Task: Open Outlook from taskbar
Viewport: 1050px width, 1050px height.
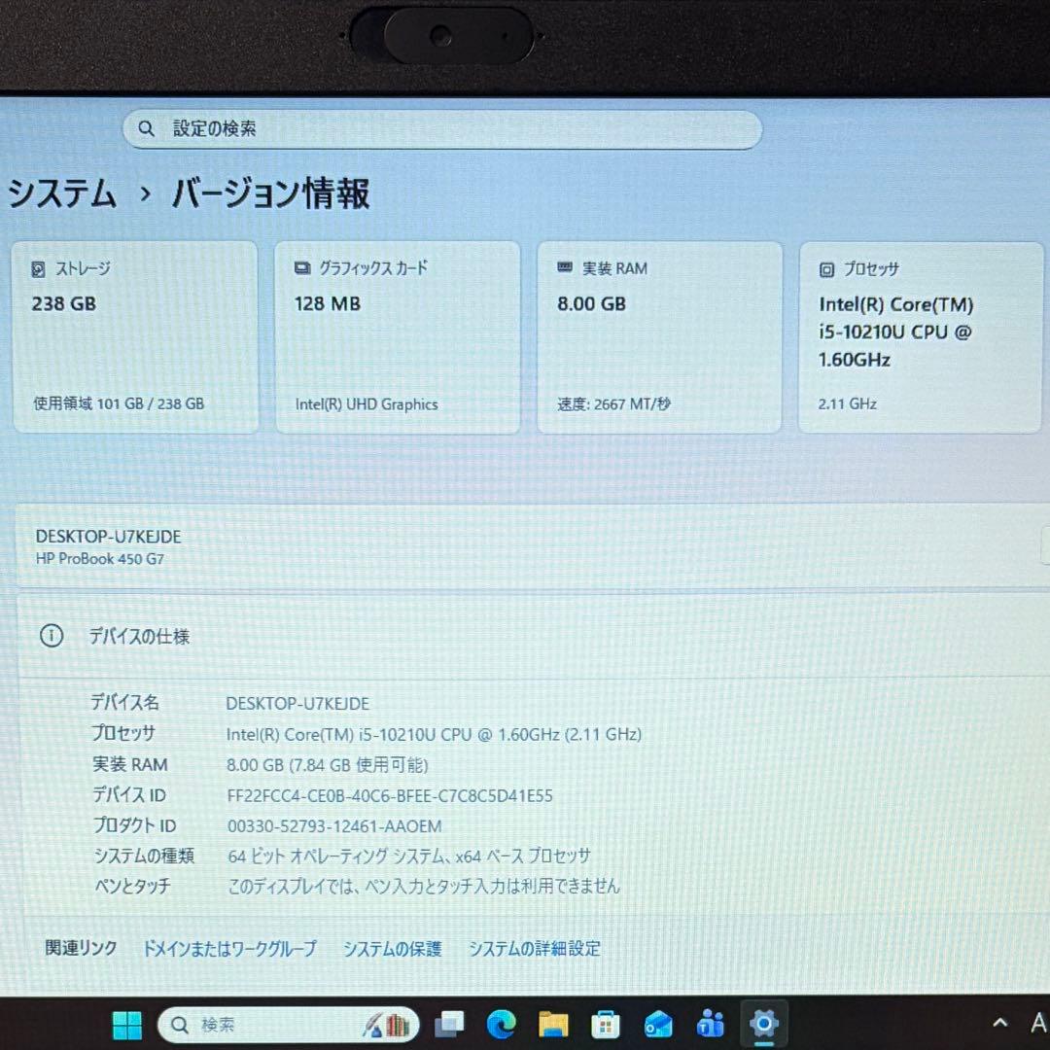Action: point(657,1024)
